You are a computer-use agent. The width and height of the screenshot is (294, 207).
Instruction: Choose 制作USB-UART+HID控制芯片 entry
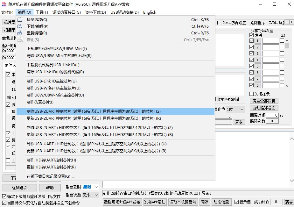[115, 144]
